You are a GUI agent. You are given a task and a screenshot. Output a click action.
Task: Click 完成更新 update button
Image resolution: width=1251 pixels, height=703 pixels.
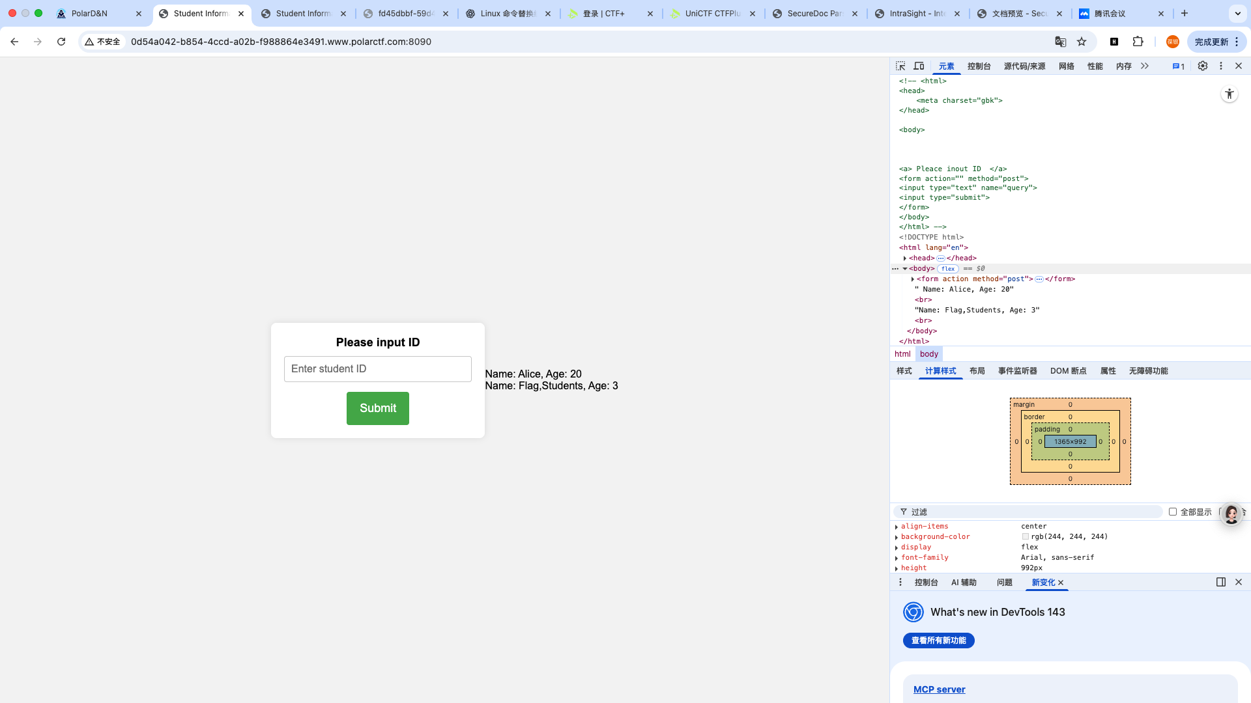1216,42
